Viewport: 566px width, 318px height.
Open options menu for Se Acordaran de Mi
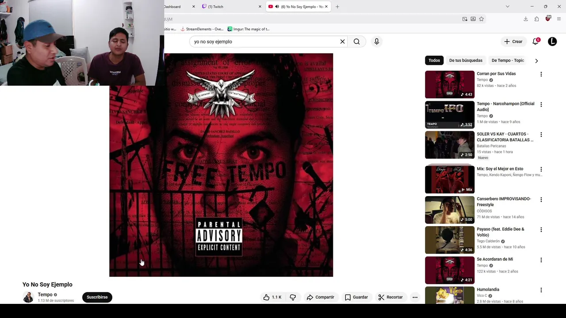pos(541,260)
